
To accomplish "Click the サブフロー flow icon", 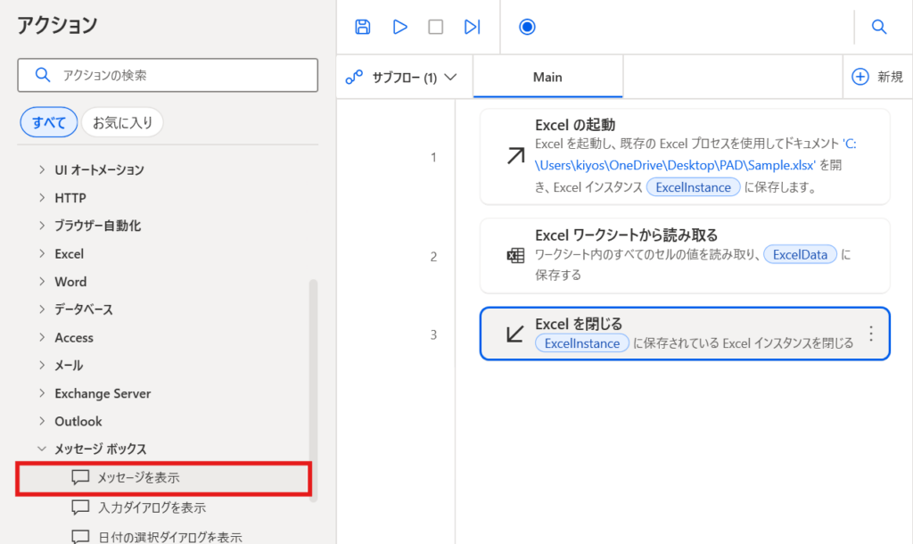I will coord(354,77).
